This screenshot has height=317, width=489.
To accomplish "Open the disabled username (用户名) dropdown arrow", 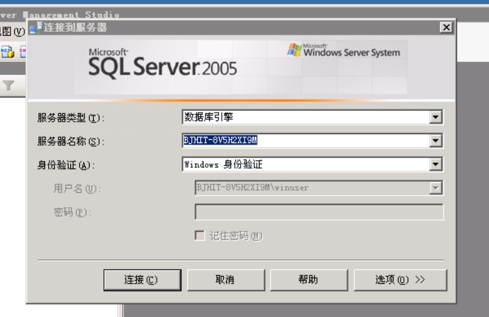I will pos(436,188).
